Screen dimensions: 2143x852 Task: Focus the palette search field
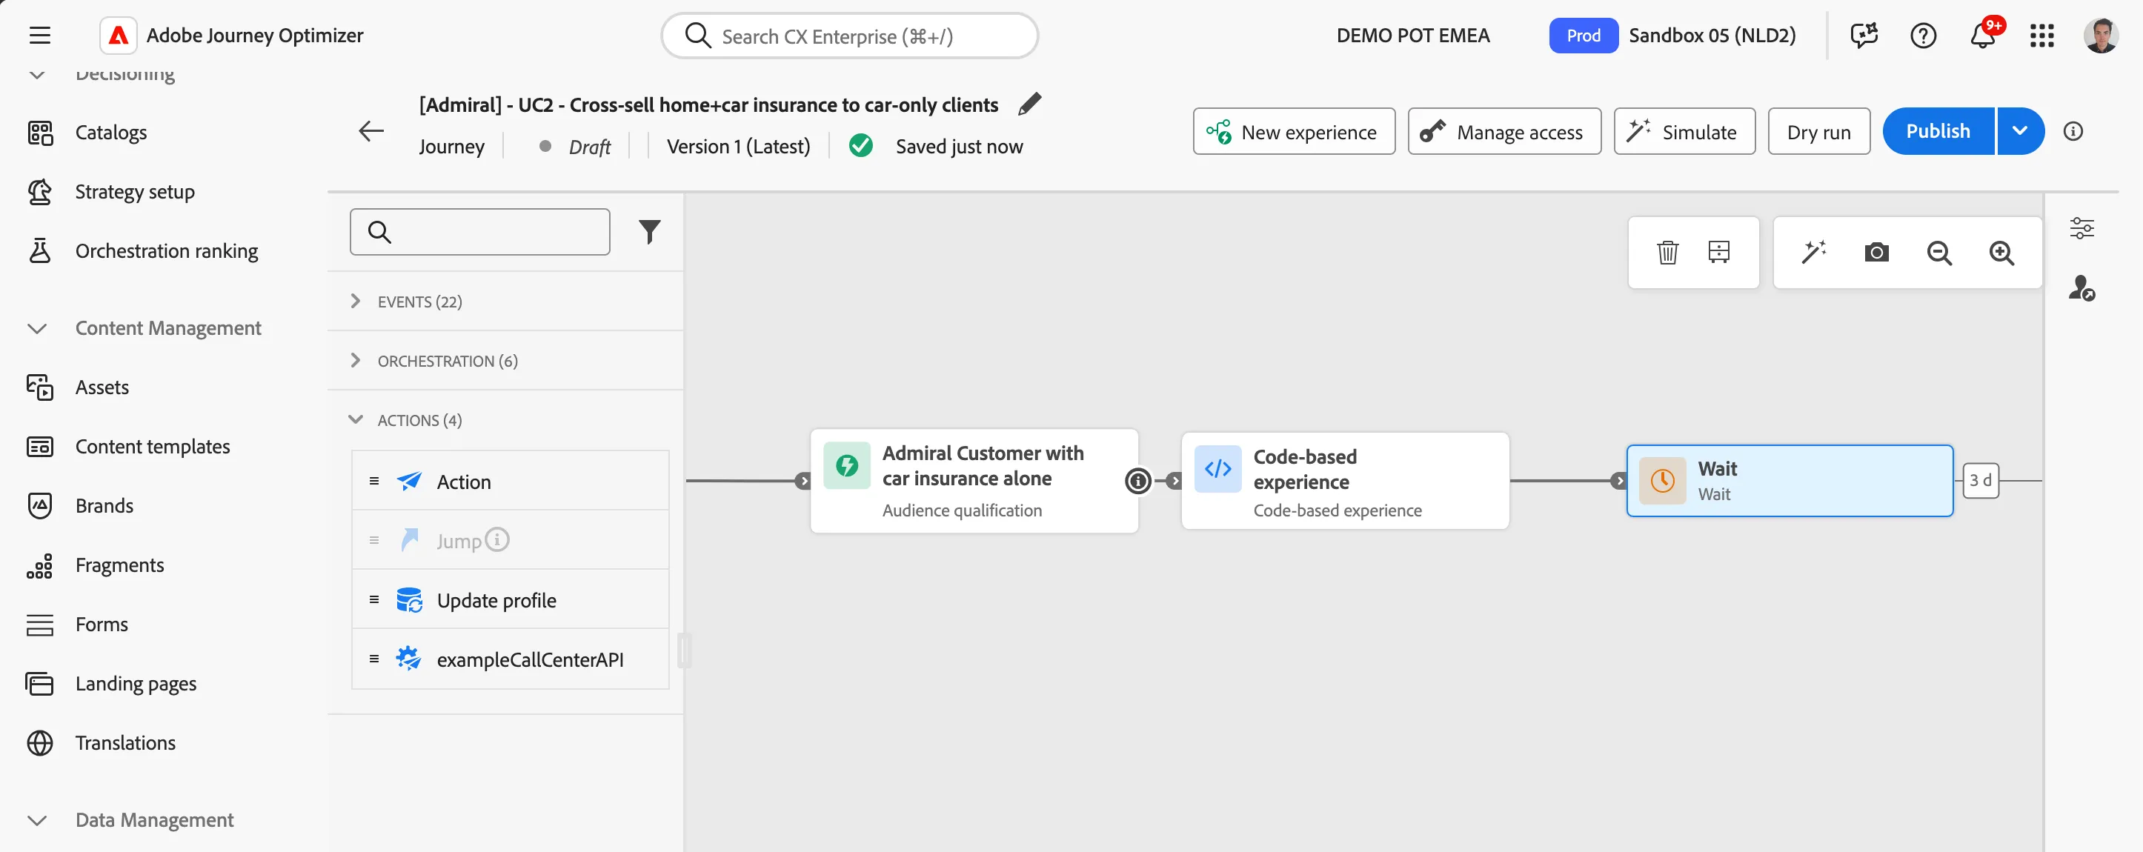tap(480, 231)
